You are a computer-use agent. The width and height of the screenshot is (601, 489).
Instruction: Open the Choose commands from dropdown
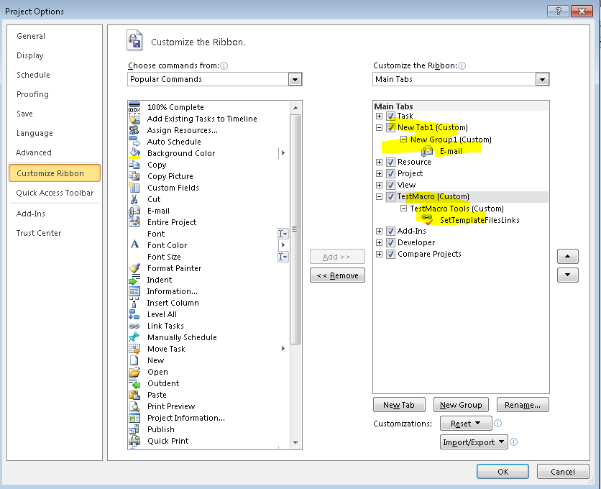(295, 79)
